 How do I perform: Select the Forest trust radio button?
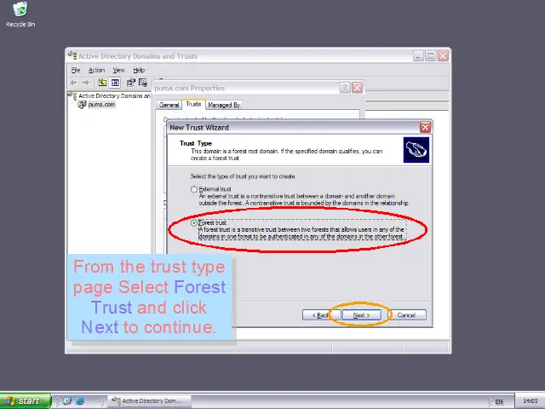pos(194,223)
